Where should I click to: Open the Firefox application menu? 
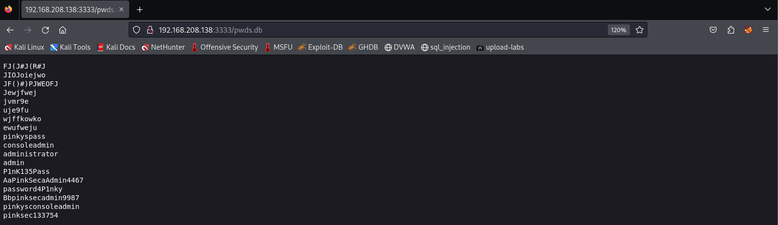766,30
